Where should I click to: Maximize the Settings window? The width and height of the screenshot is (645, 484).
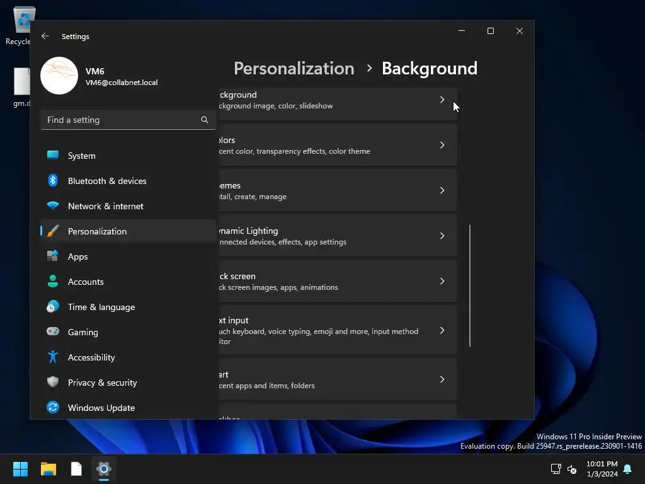coord(490,31)
